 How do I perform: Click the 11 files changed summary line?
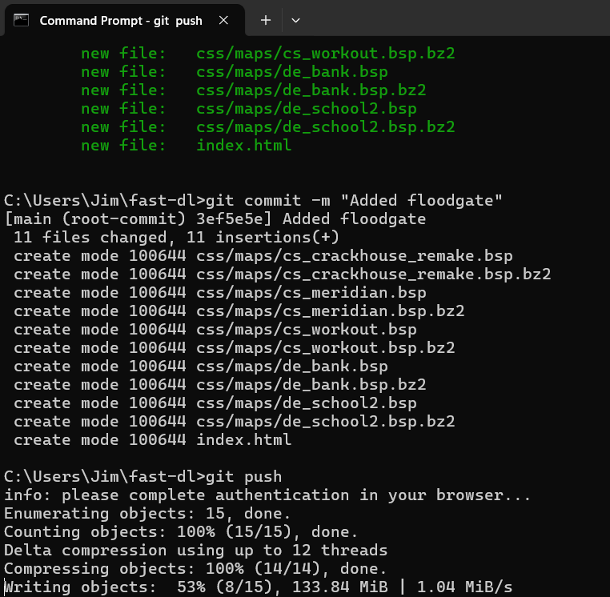pos(176,237)
